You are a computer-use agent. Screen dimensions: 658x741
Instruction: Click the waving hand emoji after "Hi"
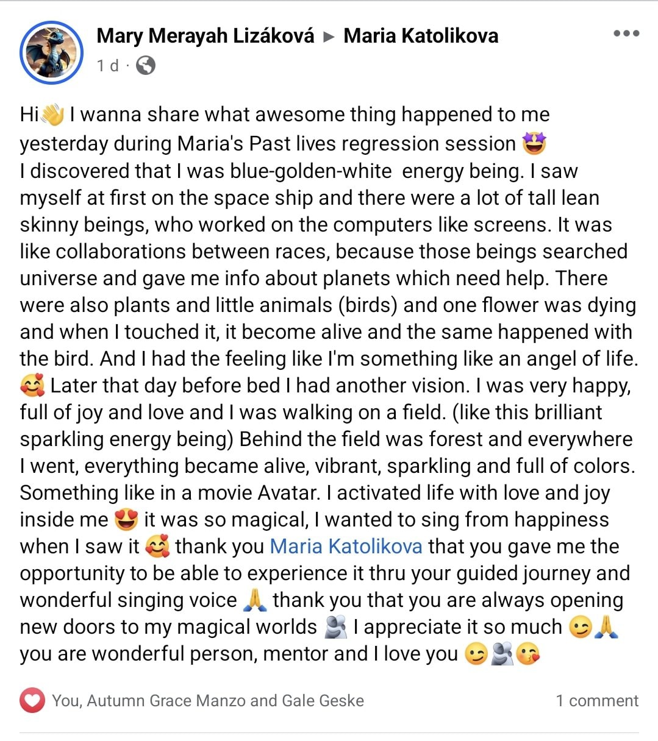click(x=54, y=115)
